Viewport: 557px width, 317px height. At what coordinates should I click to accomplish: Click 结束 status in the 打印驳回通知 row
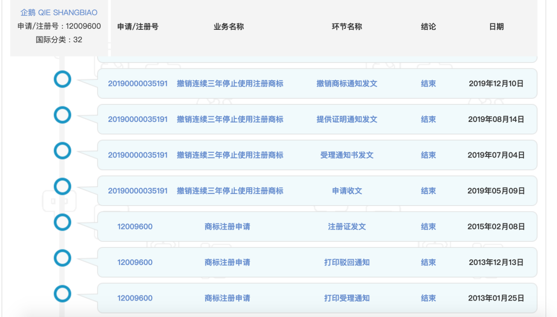pos(428,262)
